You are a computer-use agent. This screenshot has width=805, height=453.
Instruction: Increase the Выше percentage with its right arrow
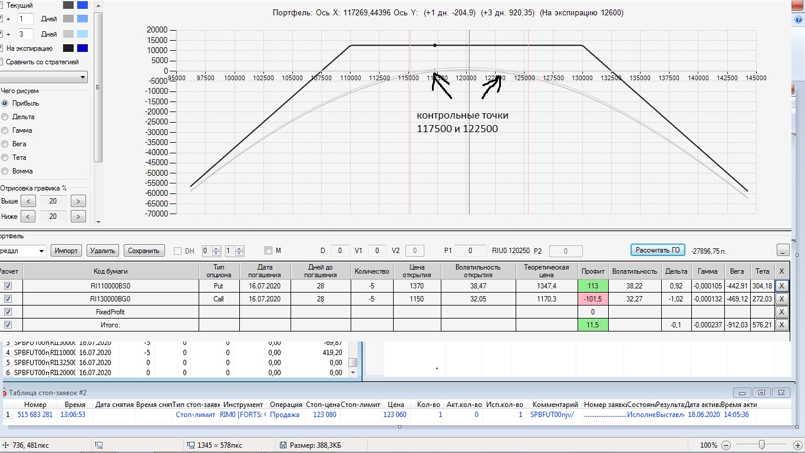pyautogui.click(x=78, y=202)
